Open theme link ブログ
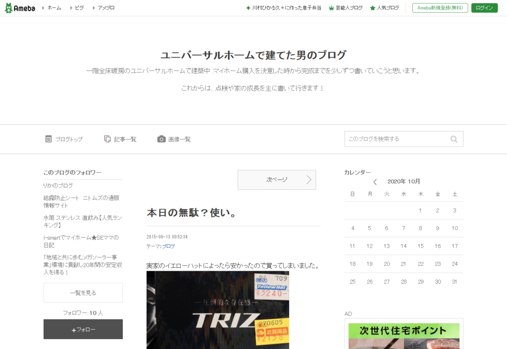Screen dimensions: 507x349 click(168, 246)
